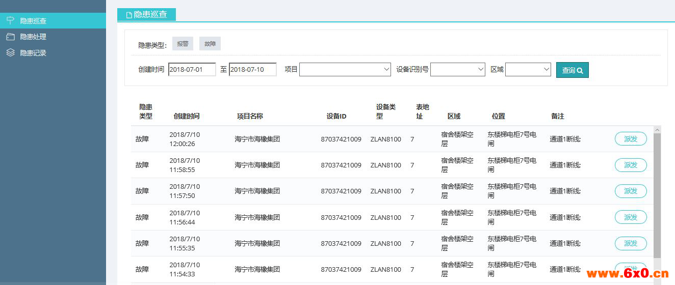Click the 隐患处理 folder icon
Viewport: 675px width, 285px height.
click(10, 37)
